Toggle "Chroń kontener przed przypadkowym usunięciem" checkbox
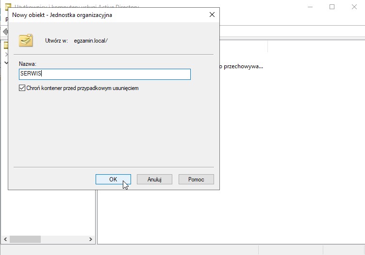The width and height of the screenshot is (365, 255). [22, 88]
